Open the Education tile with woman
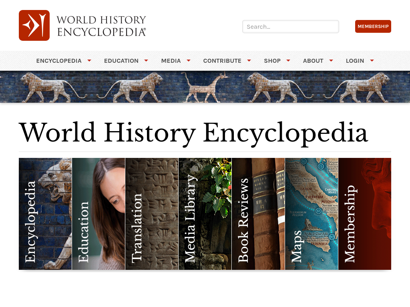Viewport: 410px width, 307px height. tap(98, 214)
